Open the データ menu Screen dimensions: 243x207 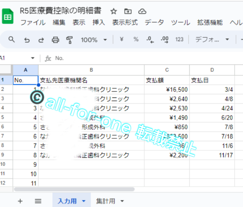154,22
